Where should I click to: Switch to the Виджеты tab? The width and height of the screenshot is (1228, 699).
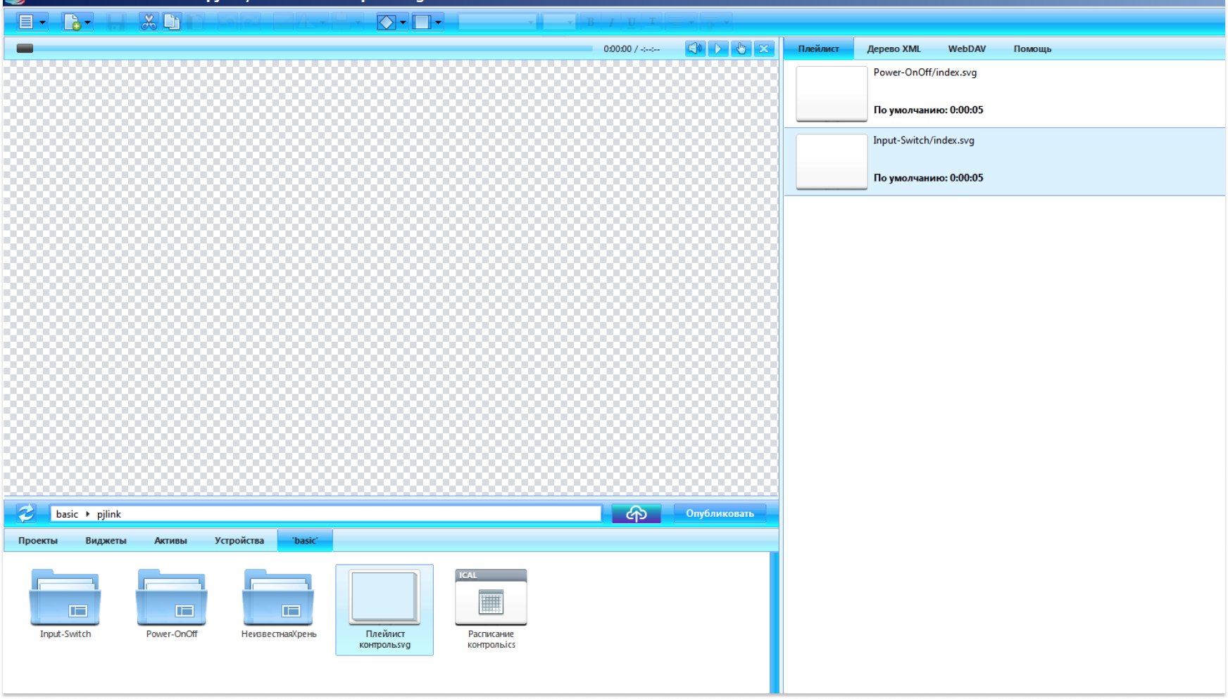(106, 540)
